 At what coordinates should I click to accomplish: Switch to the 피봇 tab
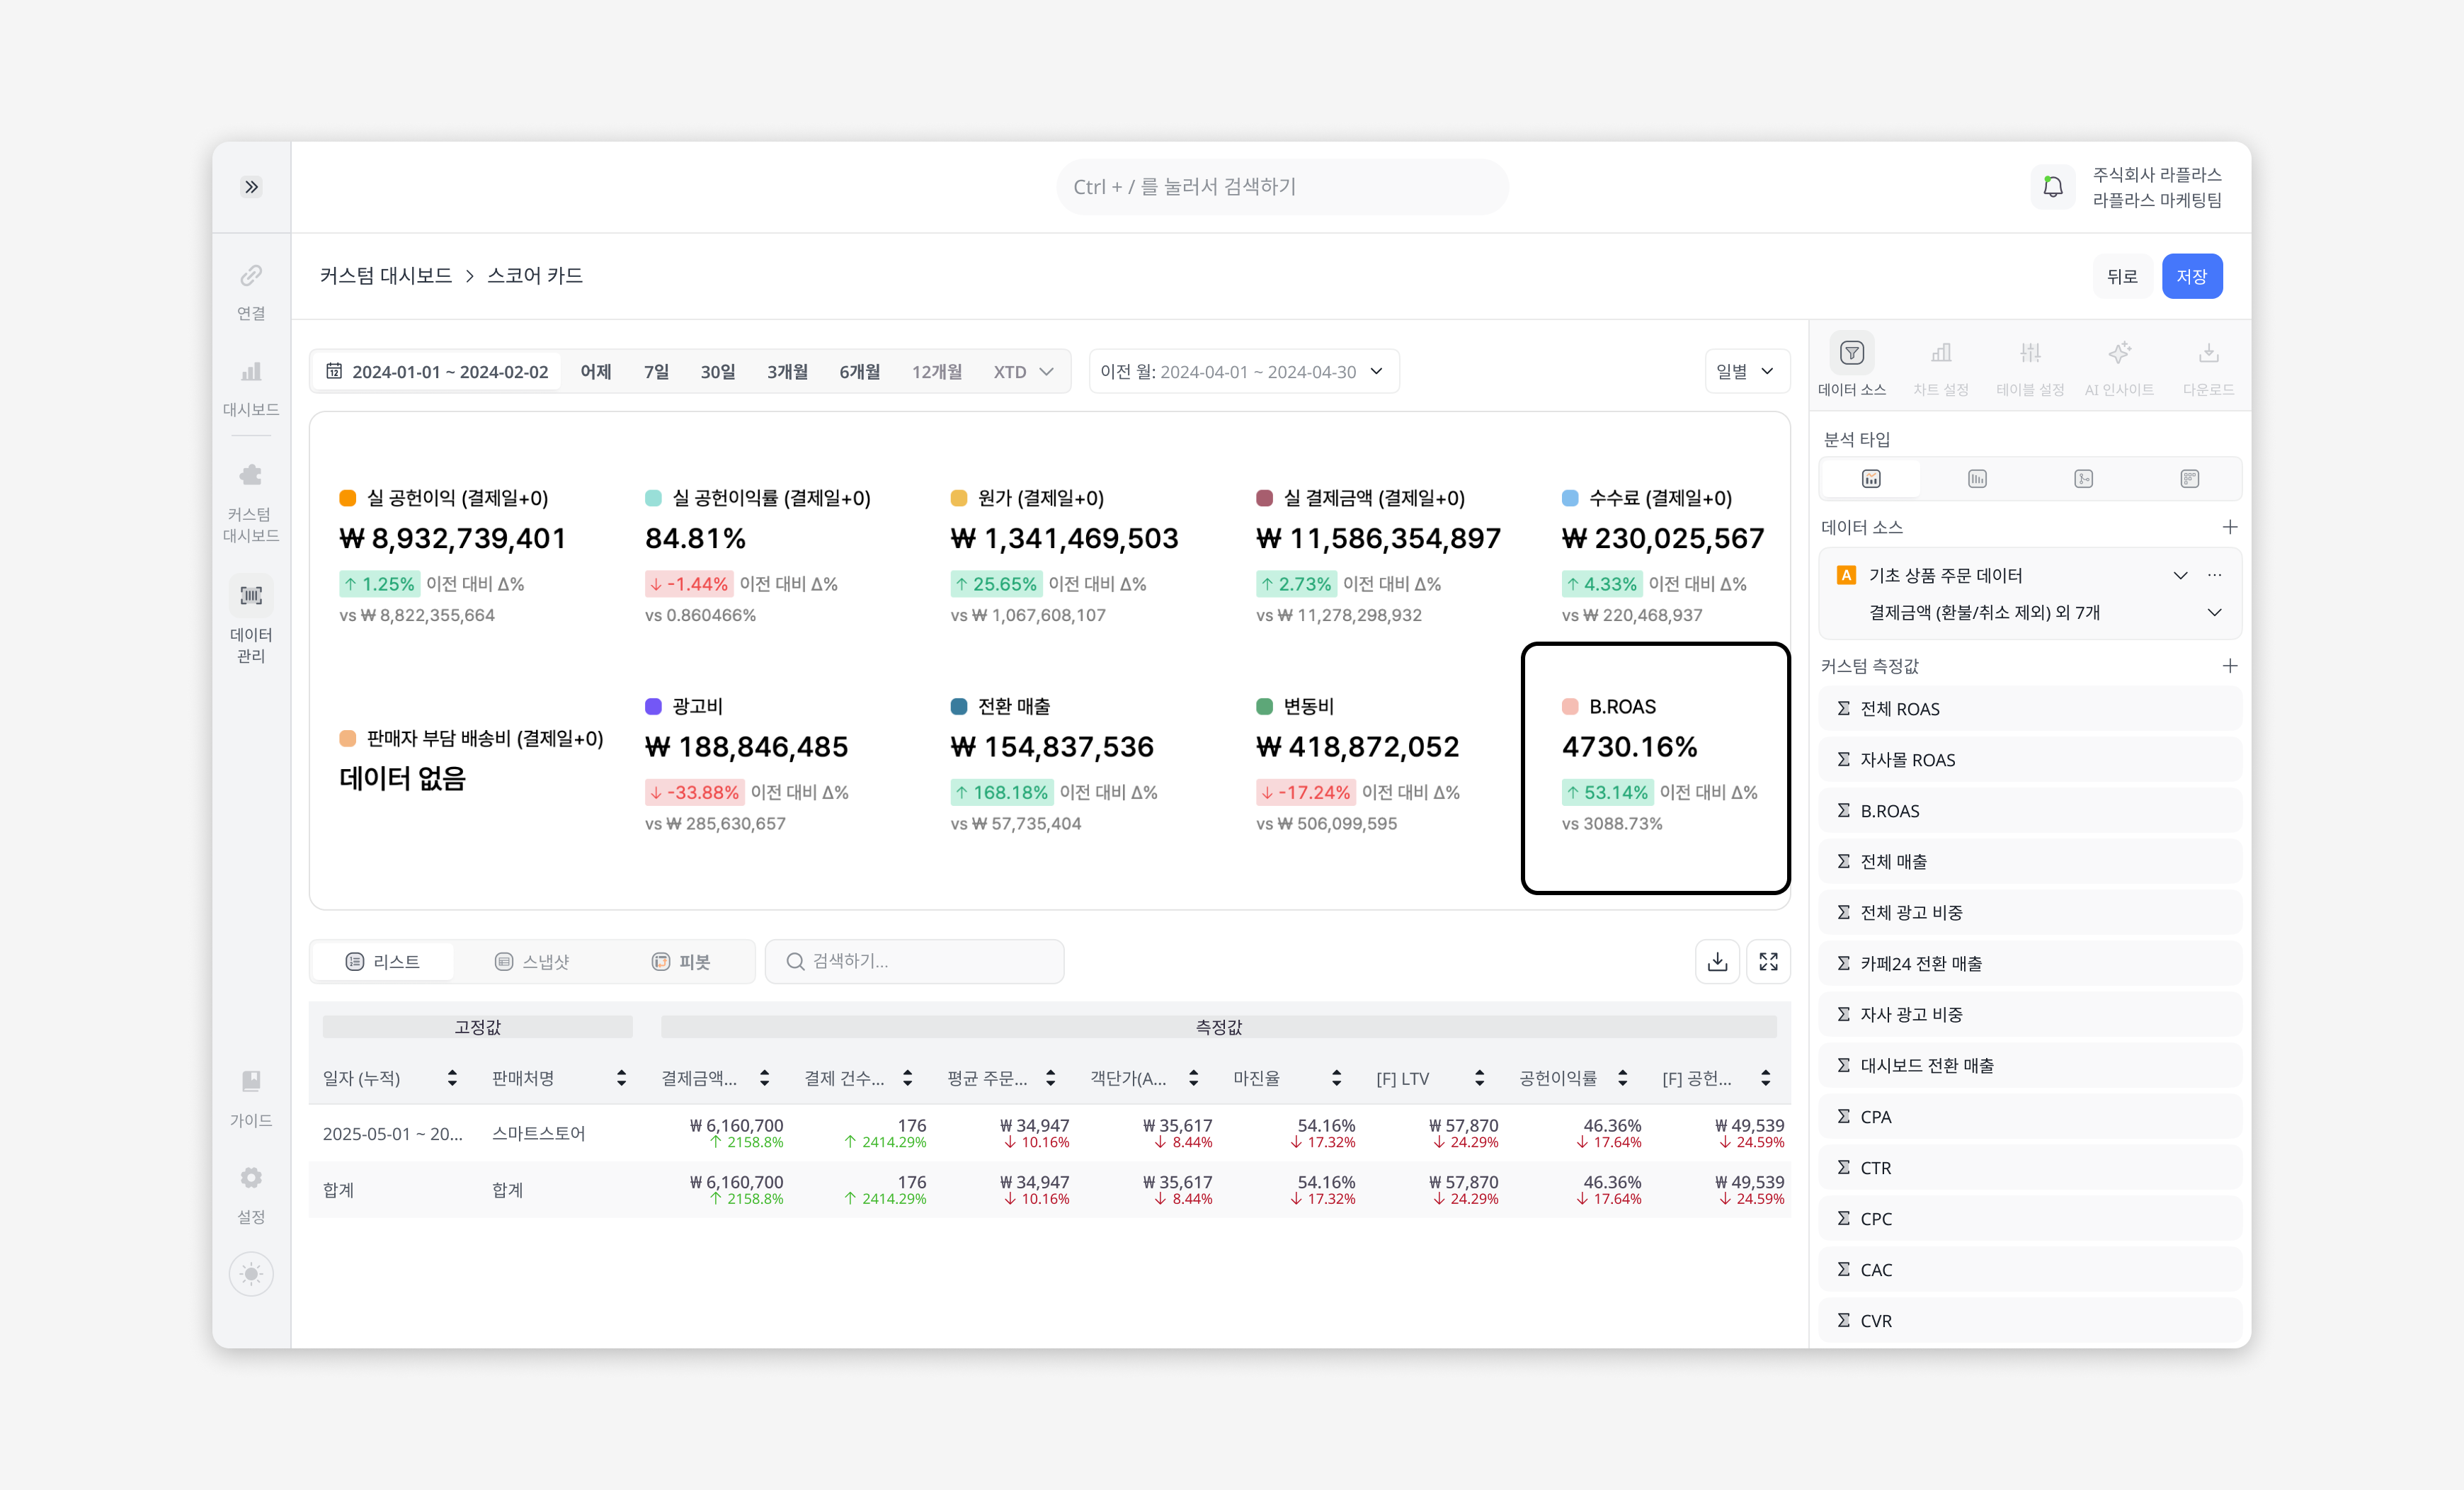pyautogui.click(x=681, y=961)
